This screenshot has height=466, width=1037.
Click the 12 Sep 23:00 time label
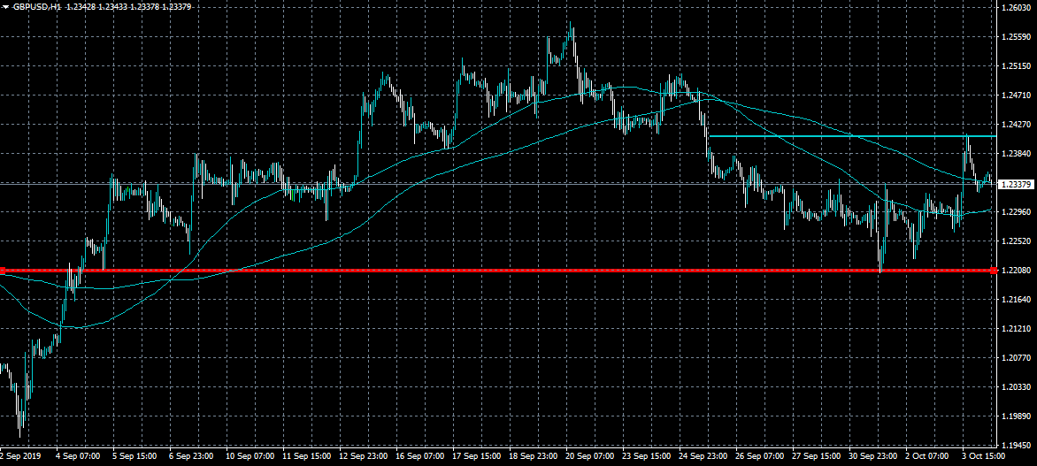pos(364,457)
